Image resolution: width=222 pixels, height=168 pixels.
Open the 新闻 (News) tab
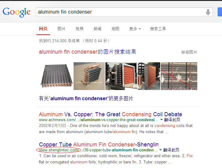point(97,29)
